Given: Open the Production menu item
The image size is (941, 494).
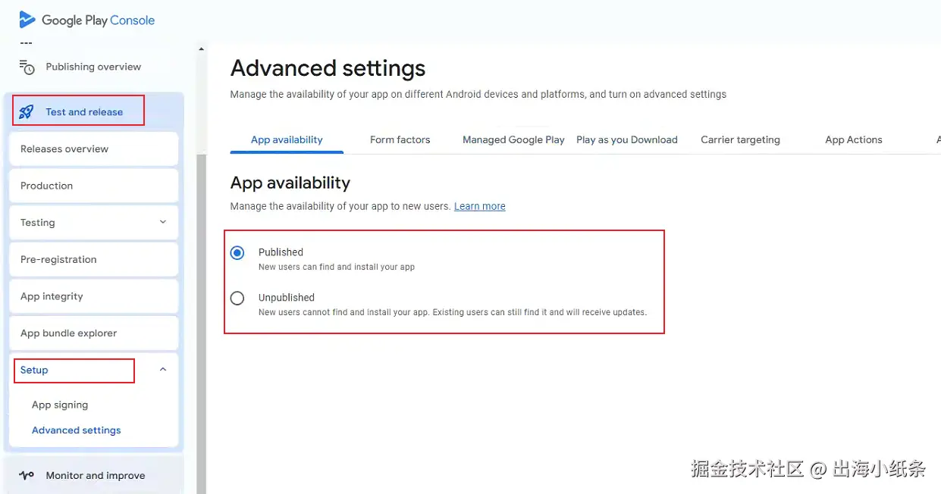Looking at the screenshot, I should tap(94, 186).
